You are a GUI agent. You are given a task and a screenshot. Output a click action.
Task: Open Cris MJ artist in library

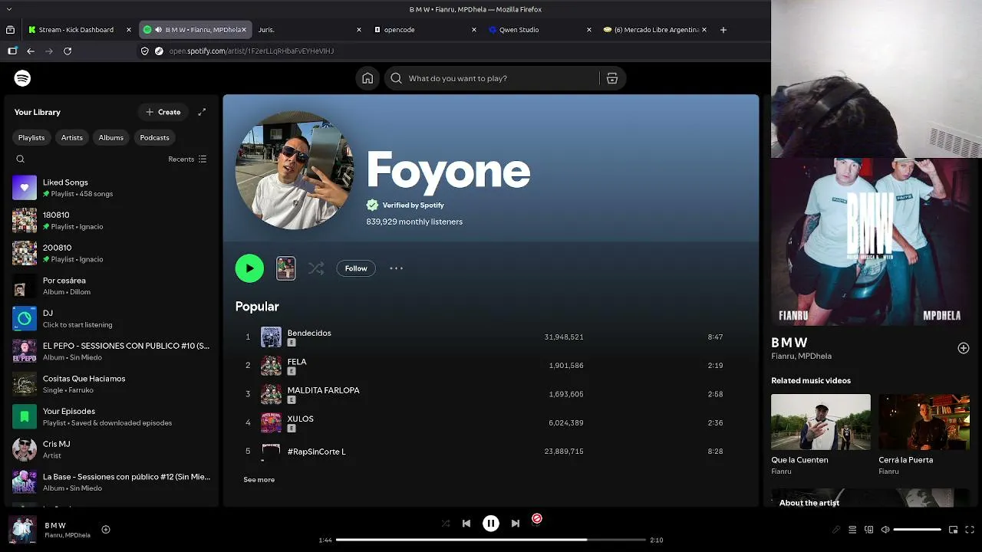coord(111,449)
